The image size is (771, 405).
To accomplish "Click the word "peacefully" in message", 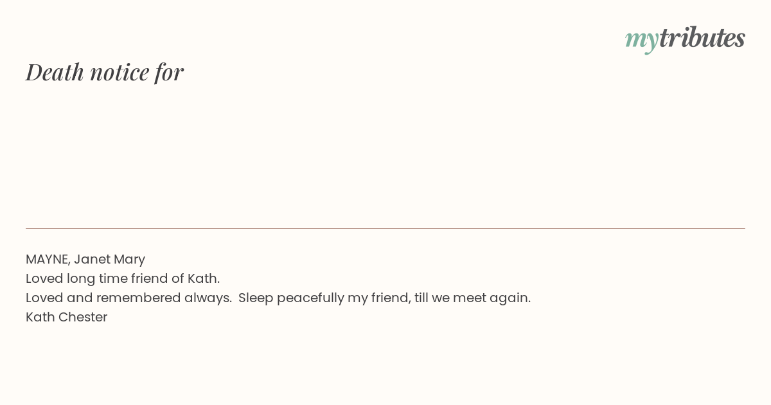I will tap(310, 298).
